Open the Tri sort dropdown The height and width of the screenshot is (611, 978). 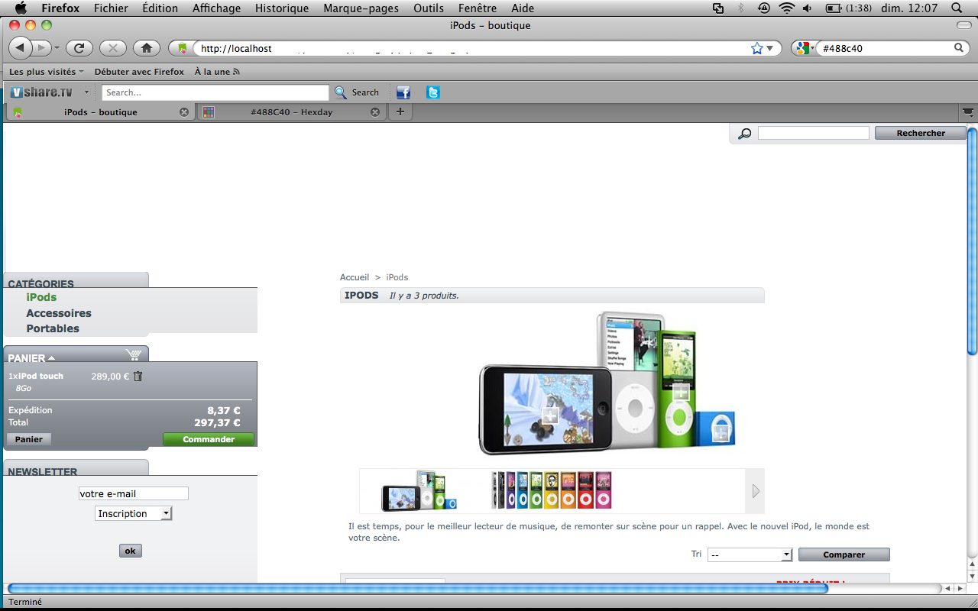tap(750, 554)
